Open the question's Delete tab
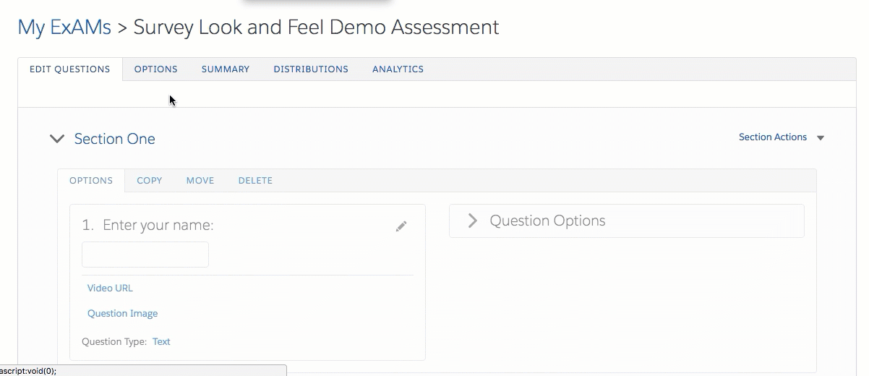This screenshot has height=376, width=869. point(255,181)
